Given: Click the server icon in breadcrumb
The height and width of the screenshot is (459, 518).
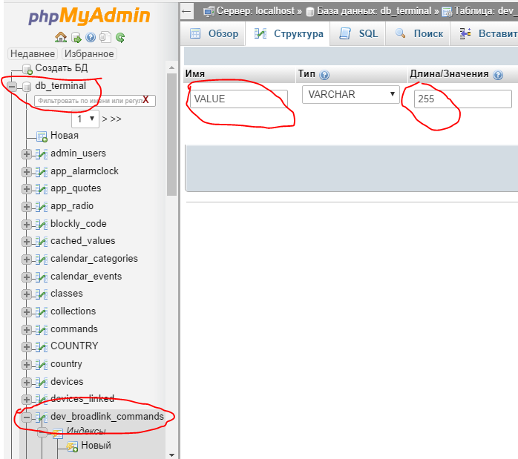Looking at the screenshot, I should click(x=209, y=12).
